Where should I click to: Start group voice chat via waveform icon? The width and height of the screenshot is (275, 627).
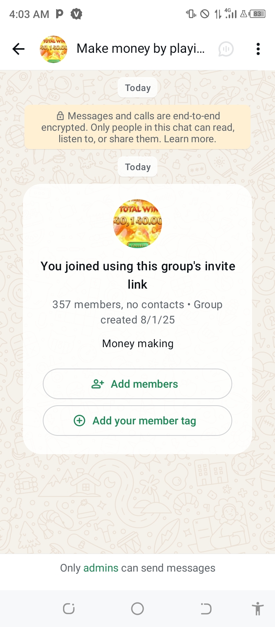(x=226, y=49)
